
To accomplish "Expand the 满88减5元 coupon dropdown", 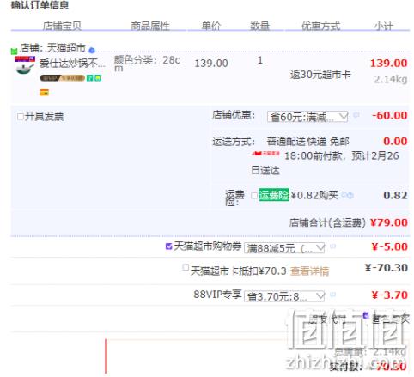I will [x=284, y=248].
